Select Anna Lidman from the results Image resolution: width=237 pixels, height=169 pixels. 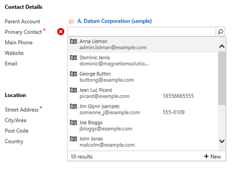click(94, 41)
